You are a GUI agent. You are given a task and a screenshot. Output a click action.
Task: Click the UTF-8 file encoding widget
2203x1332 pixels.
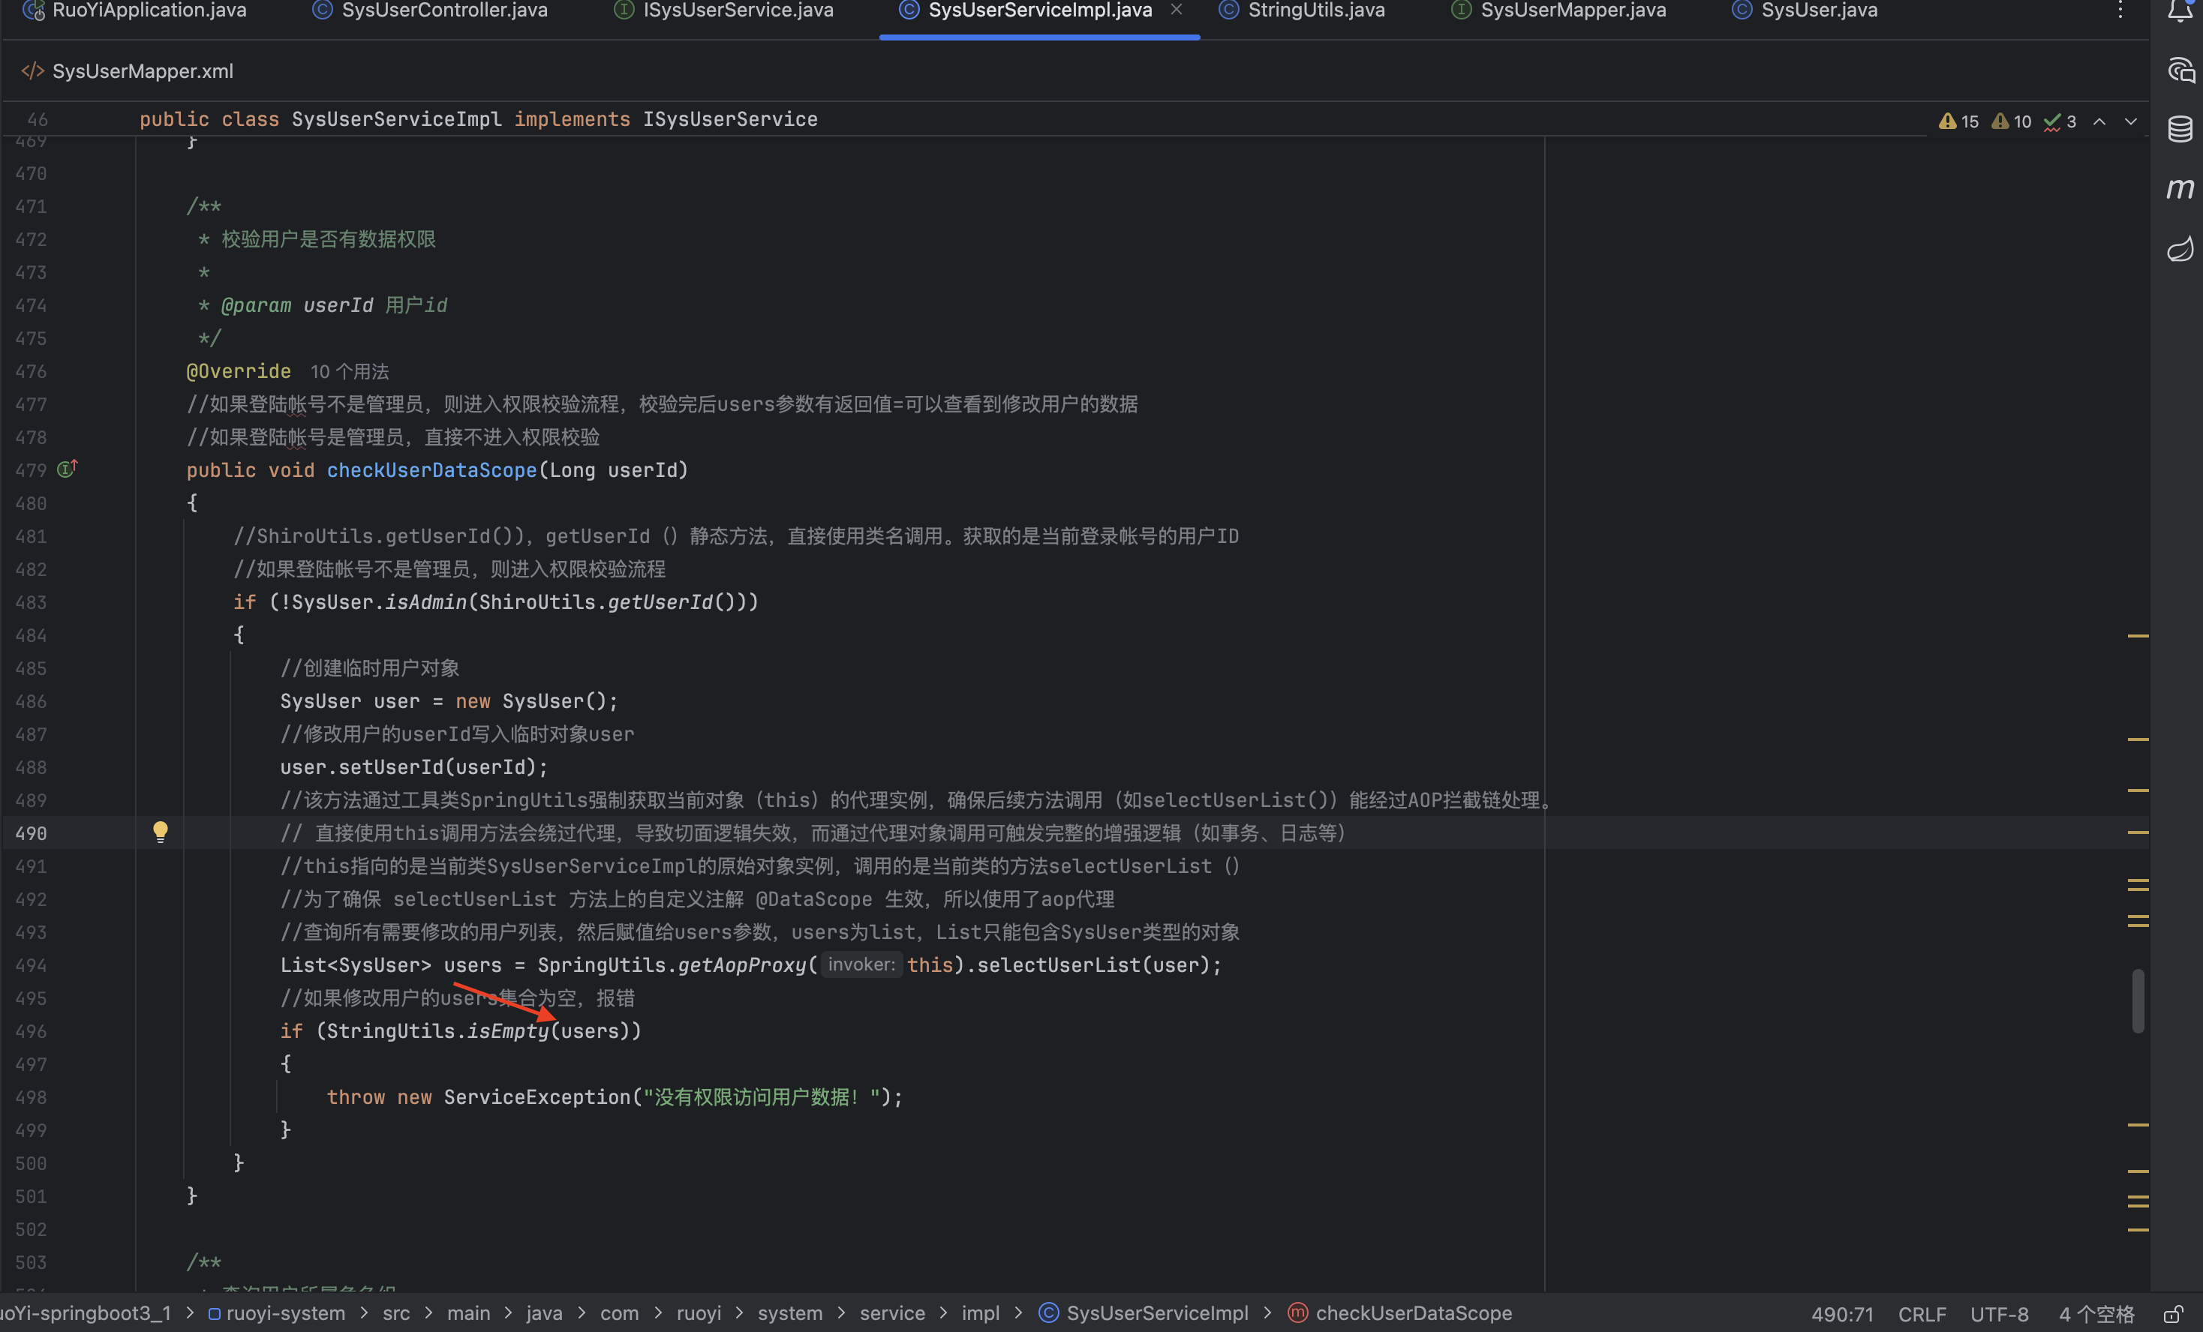click(1998, 1314)
